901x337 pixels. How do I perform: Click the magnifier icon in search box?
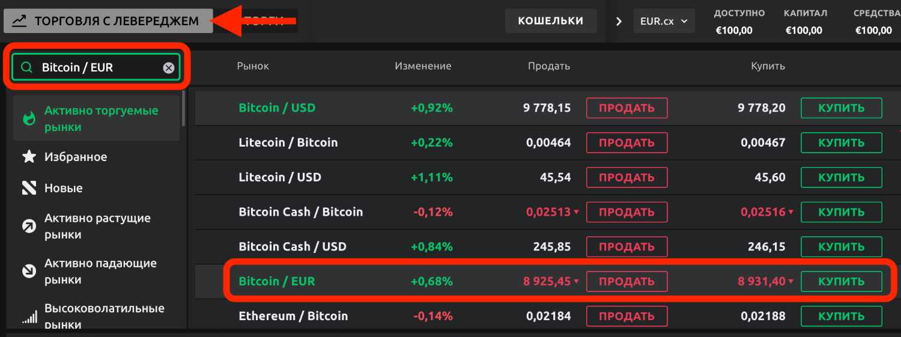coord(26,68)
